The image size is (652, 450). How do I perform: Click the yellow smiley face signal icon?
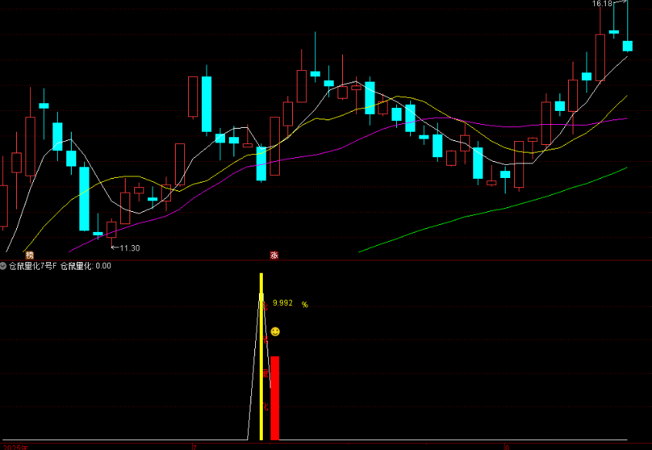coord(275,331)
